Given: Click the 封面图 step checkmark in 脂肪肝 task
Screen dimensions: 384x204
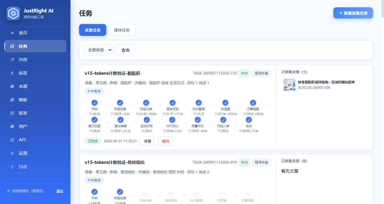Looking at the screenshot, I should coord(225,103).
